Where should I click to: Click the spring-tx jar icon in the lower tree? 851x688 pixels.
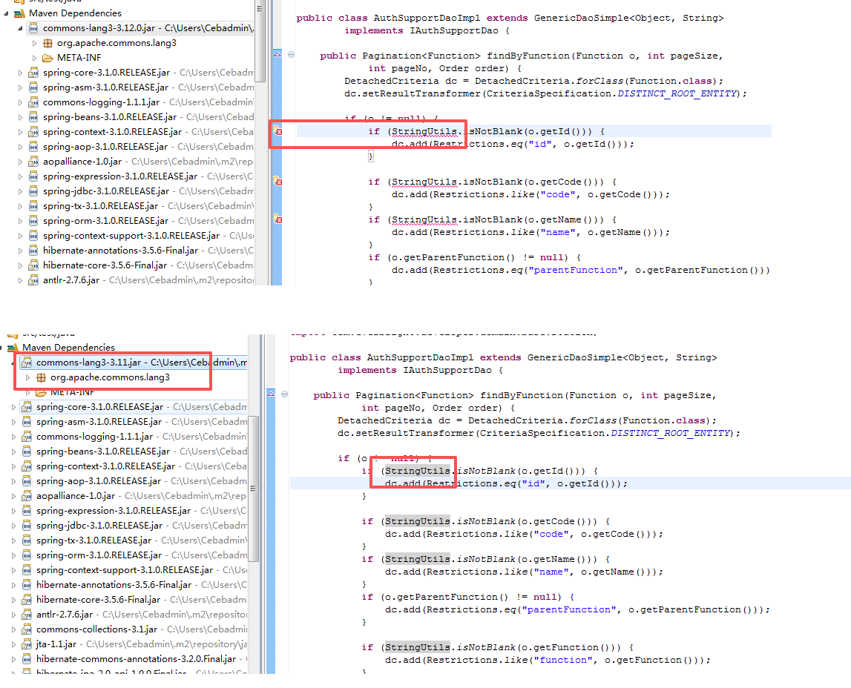pyautogui.click(x=27, y=540)
